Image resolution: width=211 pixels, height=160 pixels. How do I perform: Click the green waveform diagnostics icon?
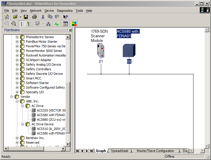pos(57,24)
